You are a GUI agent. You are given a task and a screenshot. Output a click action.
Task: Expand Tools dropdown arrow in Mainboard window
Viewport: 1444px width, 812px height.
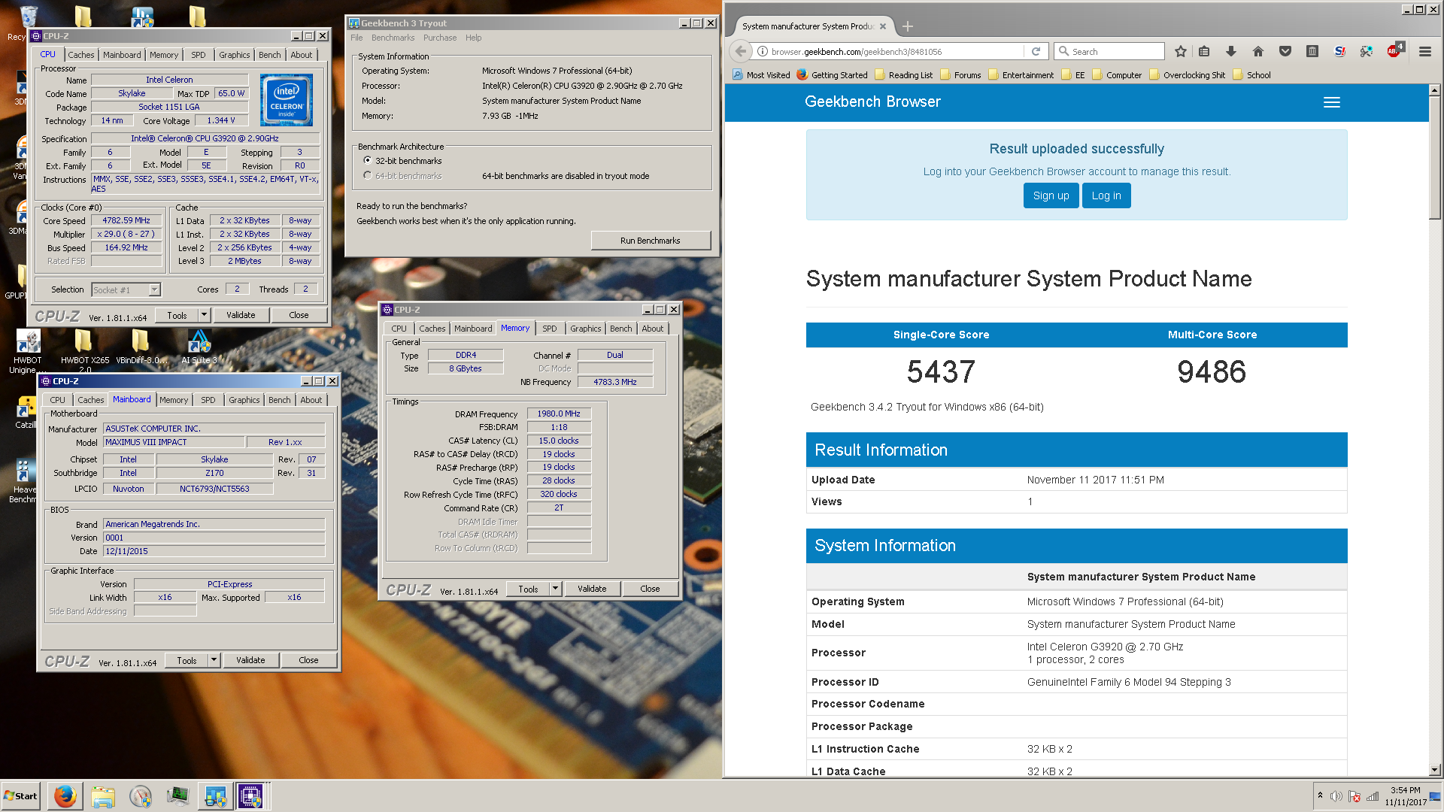coord(214,660)
